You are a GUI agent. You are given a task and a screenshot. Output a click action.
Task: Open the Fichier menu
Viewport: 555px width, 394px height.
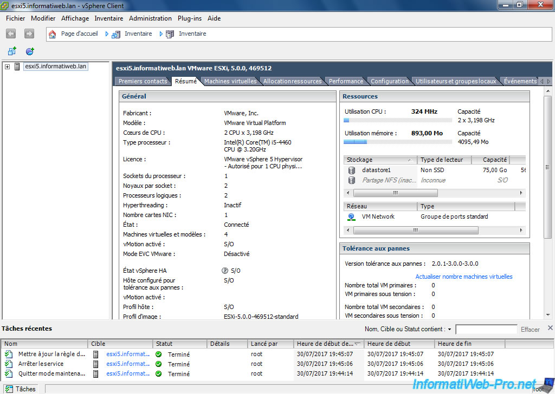tap(16, 18)
